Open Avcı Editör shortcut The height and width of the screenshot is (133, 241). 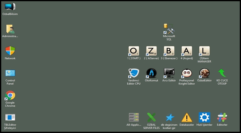[169, 73]
